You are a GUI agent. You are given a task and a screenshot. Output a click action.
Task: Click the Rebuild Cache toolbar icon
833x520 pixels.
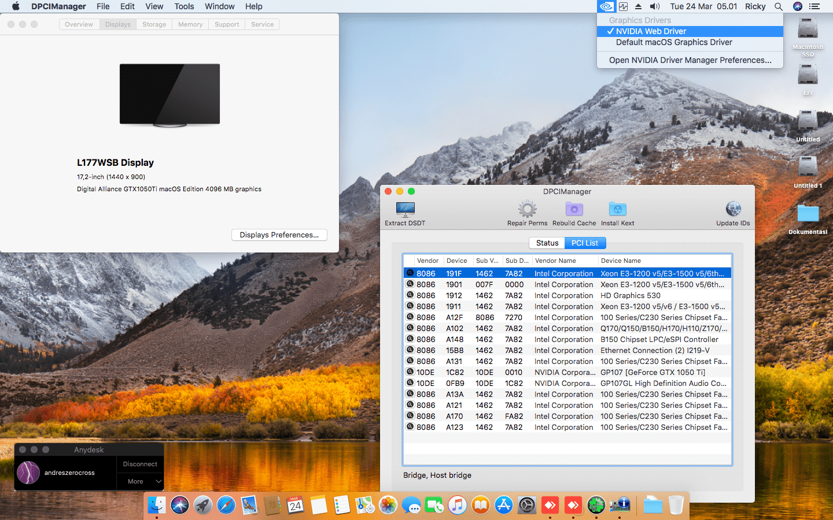pos(574,209)
